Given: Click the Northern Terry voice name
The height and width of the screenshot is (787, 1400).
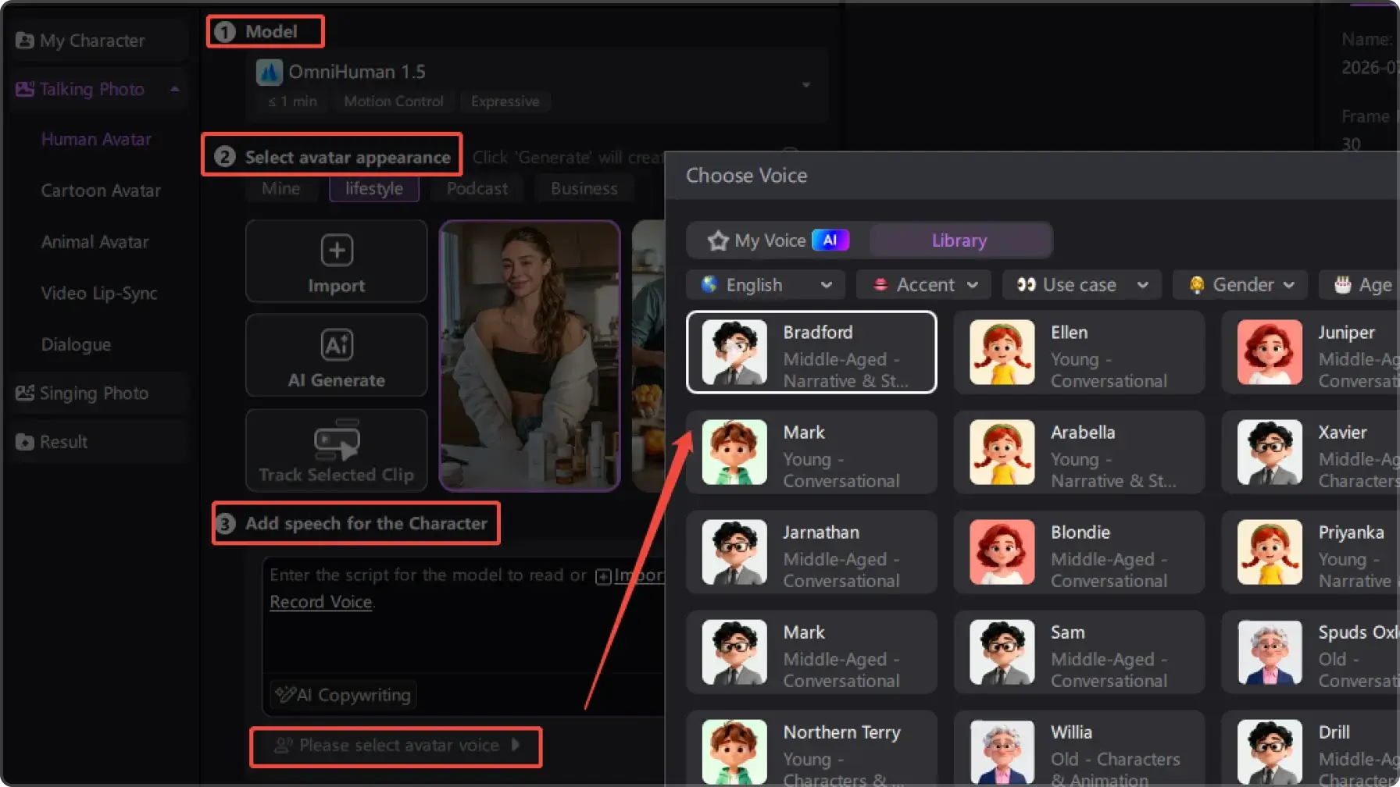Looking at the screenshot, I should coord(842,732).
